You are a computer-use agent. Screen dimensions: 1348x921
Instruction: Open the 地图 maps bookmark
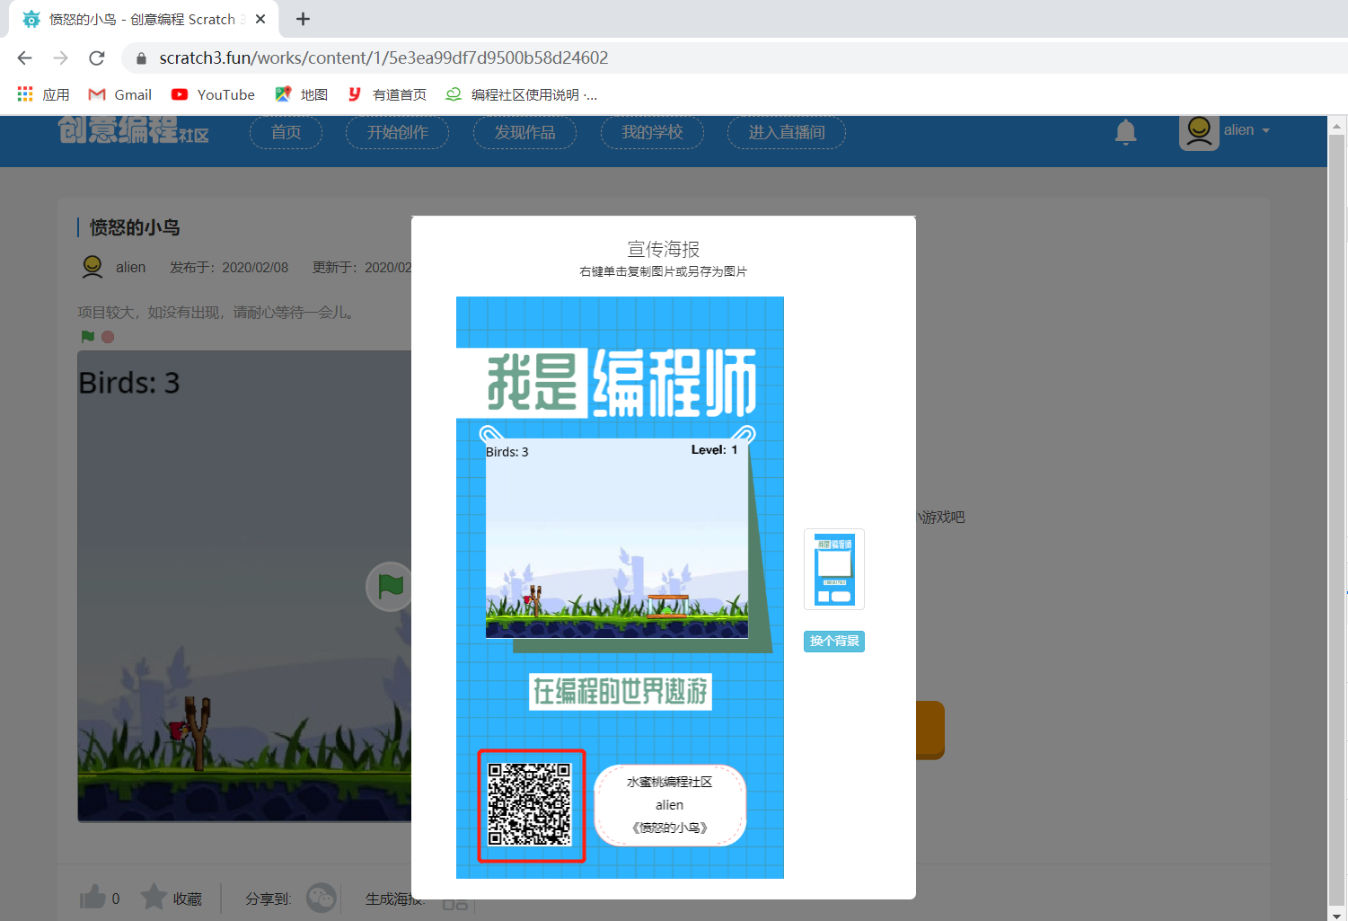(302, 94)
